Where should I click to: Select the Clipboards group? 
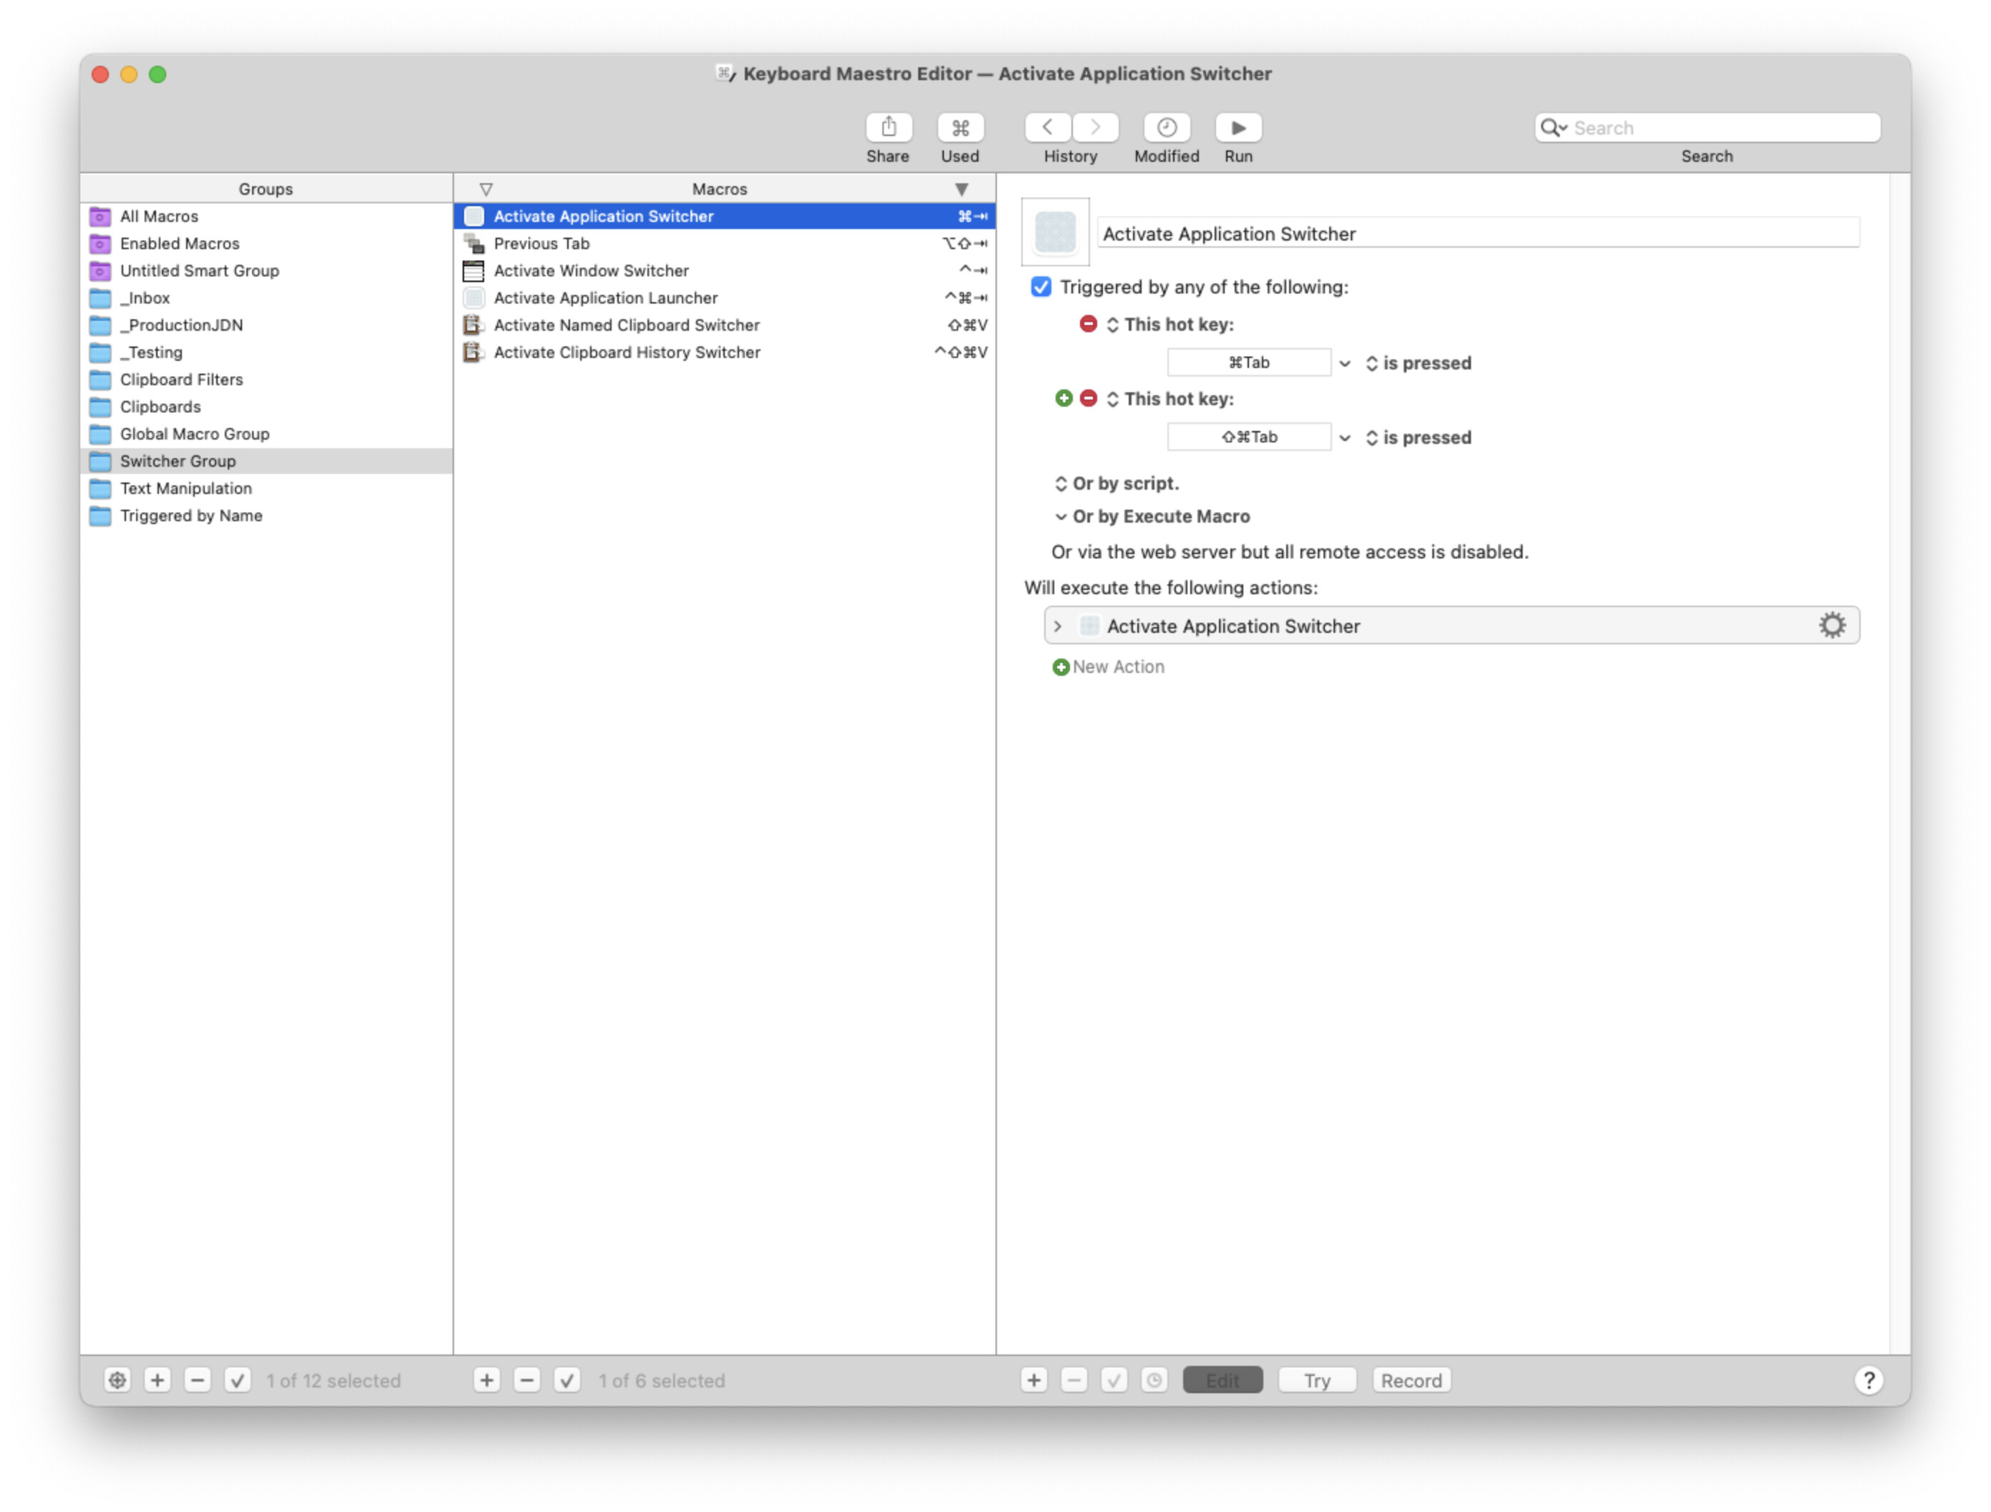coord(266,407)
